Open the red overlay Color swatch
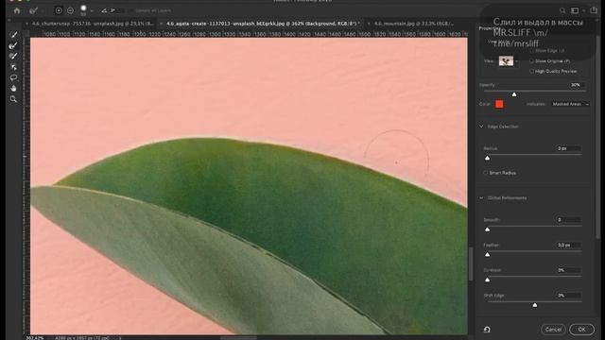The height and width of the screenshot is (340, 605). pos(499,104)
